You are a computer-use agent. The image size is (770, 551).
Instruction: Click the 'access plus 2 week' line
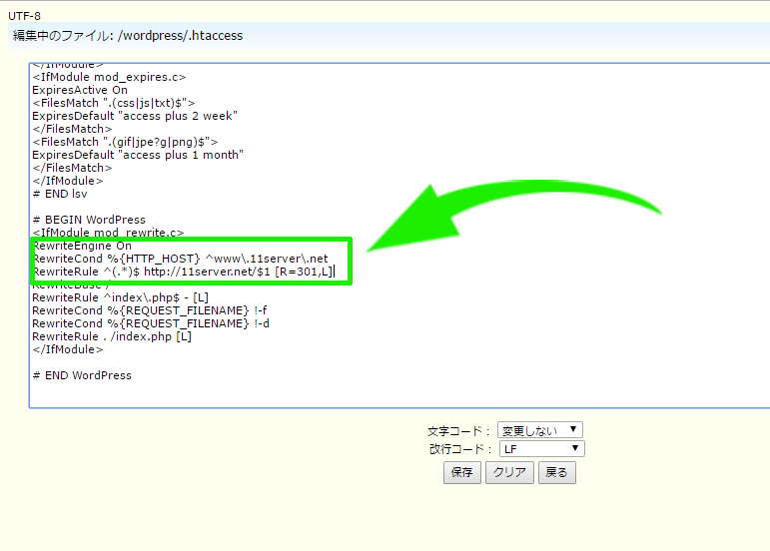pos(135,116)
